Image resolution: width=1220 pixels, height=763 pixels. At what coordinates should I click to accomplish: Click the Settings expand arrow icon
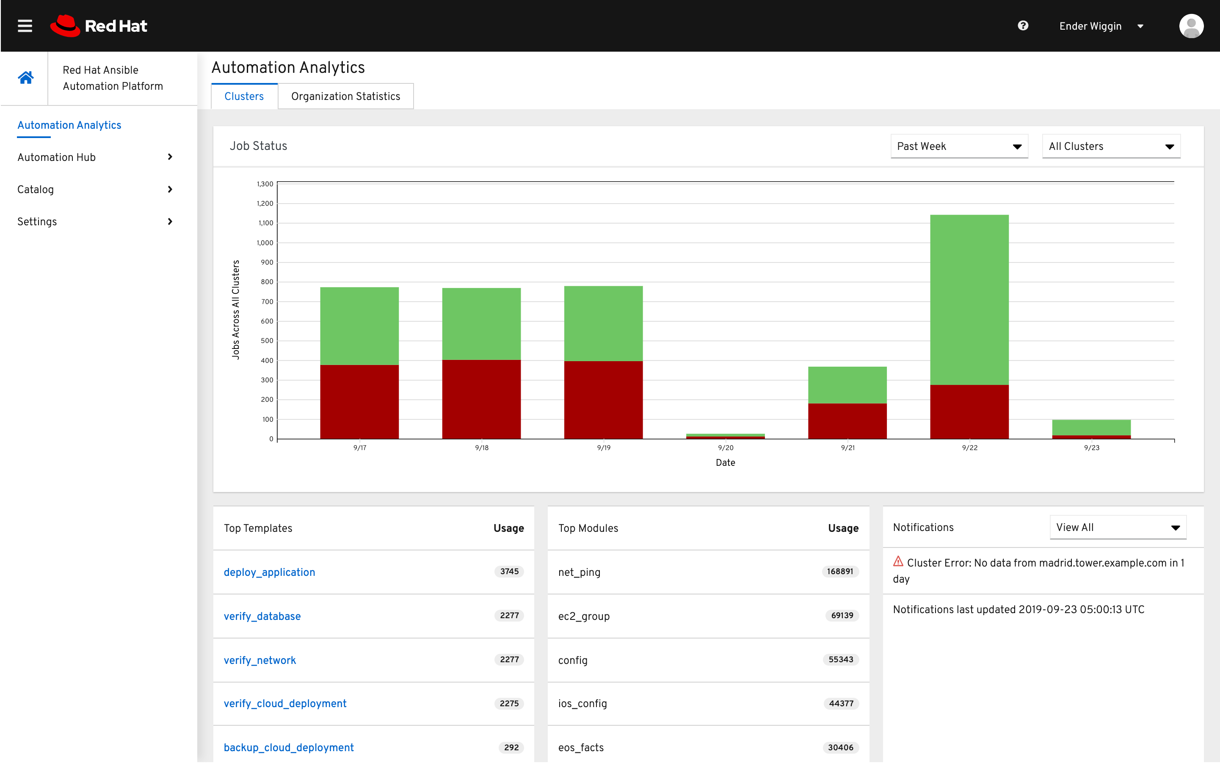click(x=171, y=221)
